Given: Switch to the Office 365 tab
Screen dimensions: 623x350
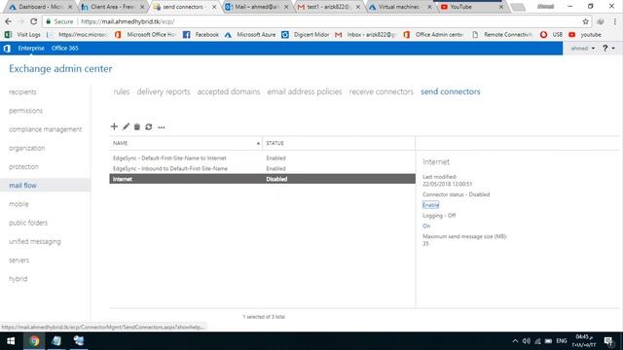Looking at the screenshot, I should pos(65,48).
